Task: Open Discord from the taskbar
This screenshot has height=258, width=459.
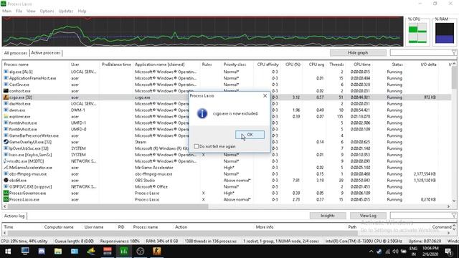Action: pos(42,252)
